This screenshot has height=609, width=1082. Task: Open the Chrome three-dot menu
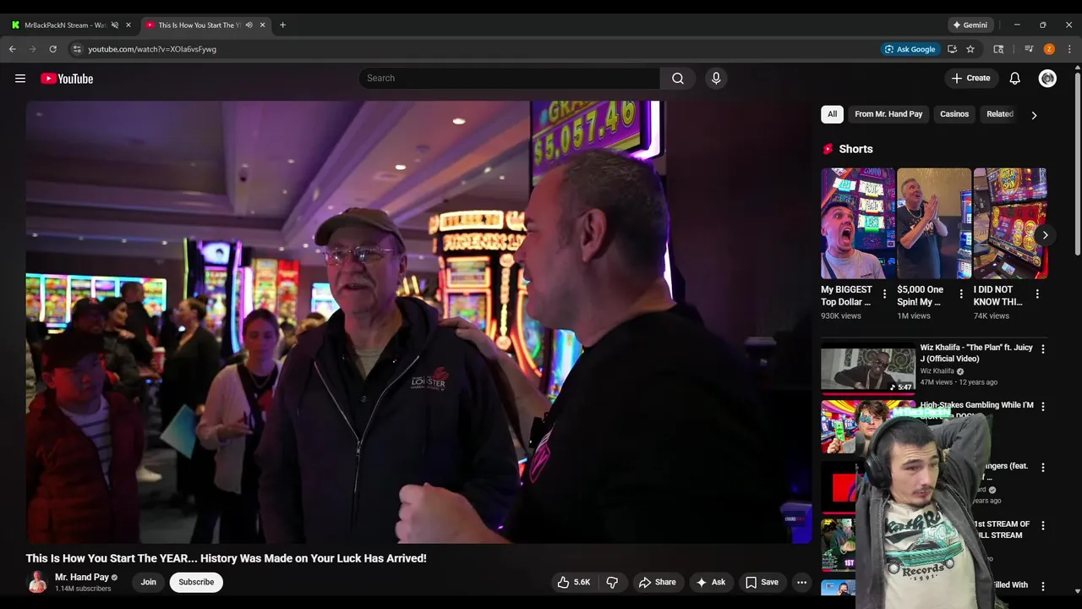point(1069,49)
